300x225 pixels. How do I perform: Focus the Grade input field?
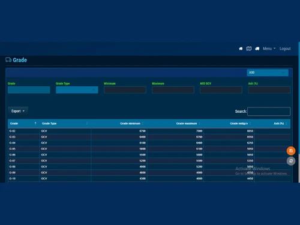coord(29,90)
